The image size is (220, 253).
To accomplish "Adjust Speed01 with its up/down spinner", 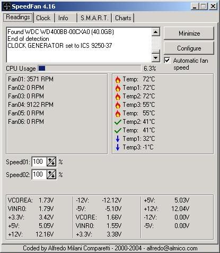I will [51, 162].
